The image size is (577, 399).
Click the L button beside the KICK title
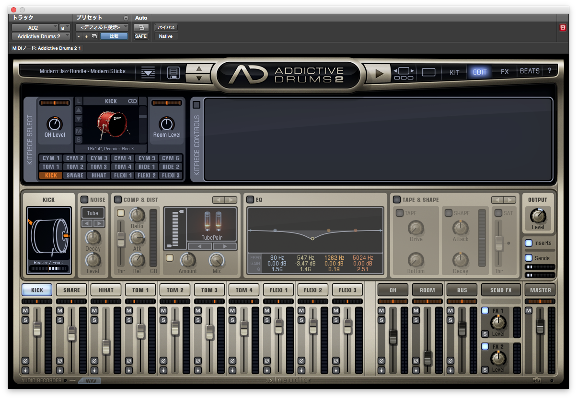pos(79,101)
